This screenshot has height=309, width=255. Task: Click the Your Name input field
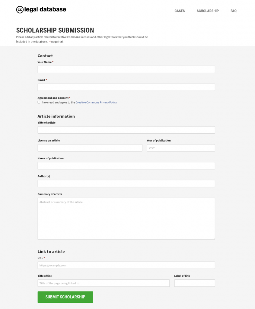click(x=126, y=69)
